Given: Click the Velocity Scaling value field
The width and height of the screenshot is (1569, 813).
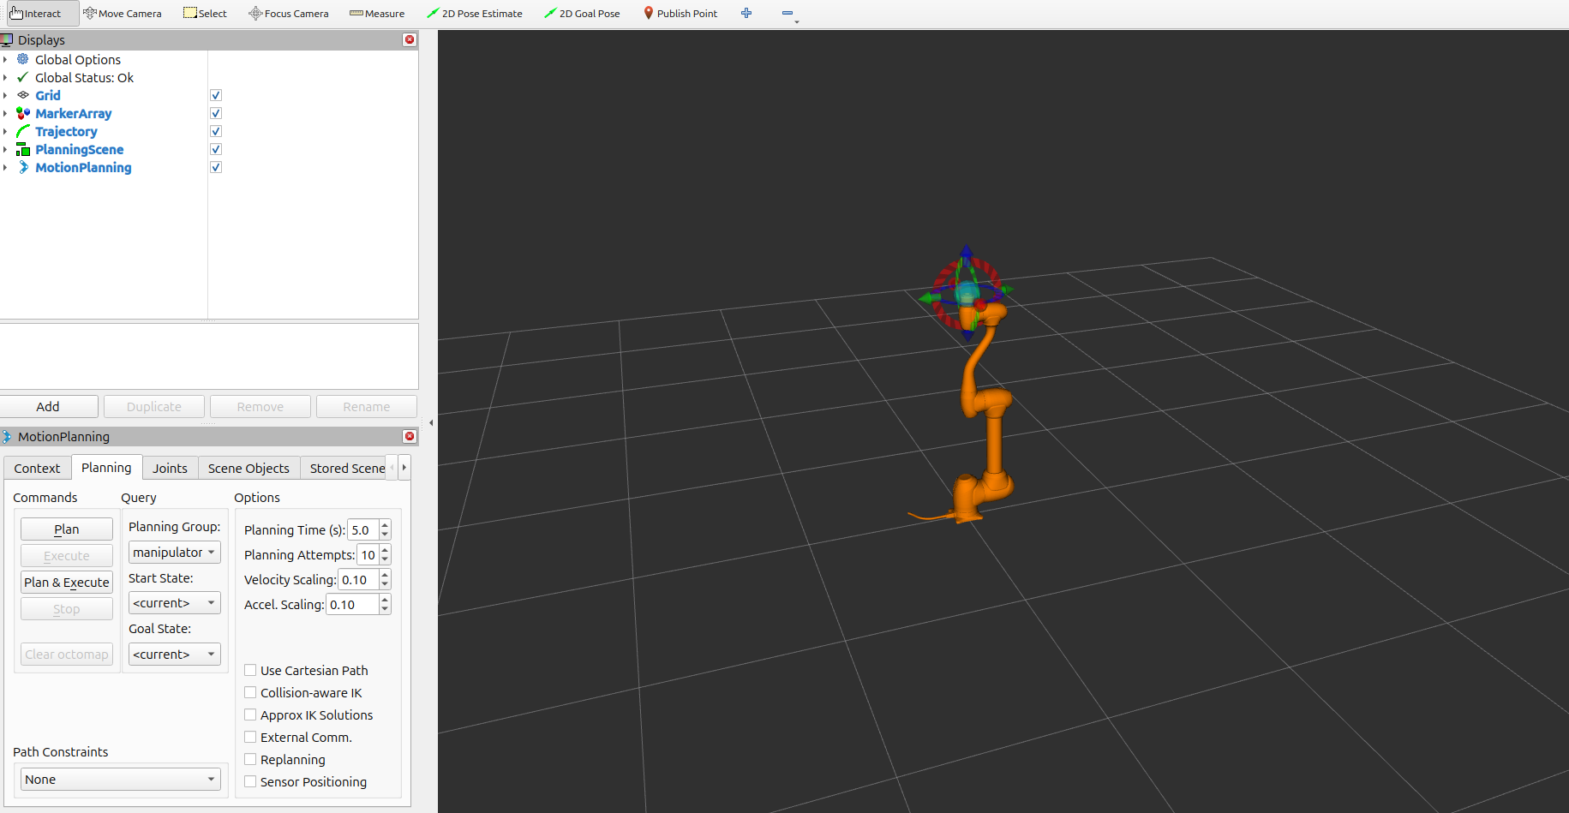Looking at the screenshot, I should point(357,580).
